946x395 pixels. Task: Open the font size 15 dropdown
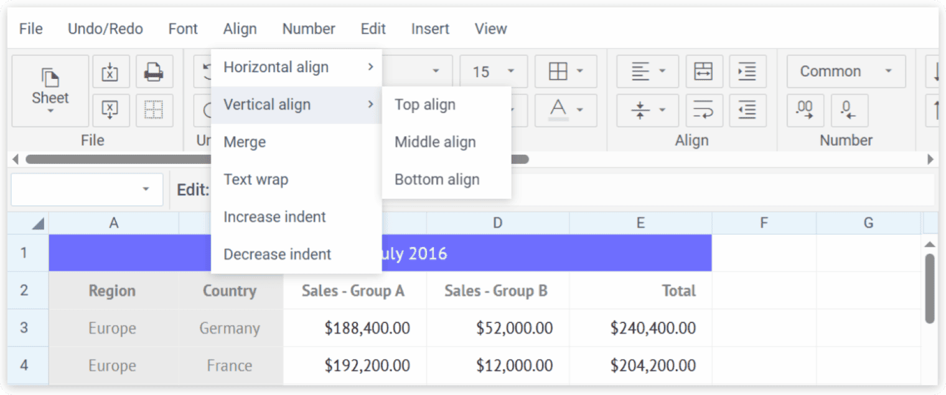coord(494,72)
